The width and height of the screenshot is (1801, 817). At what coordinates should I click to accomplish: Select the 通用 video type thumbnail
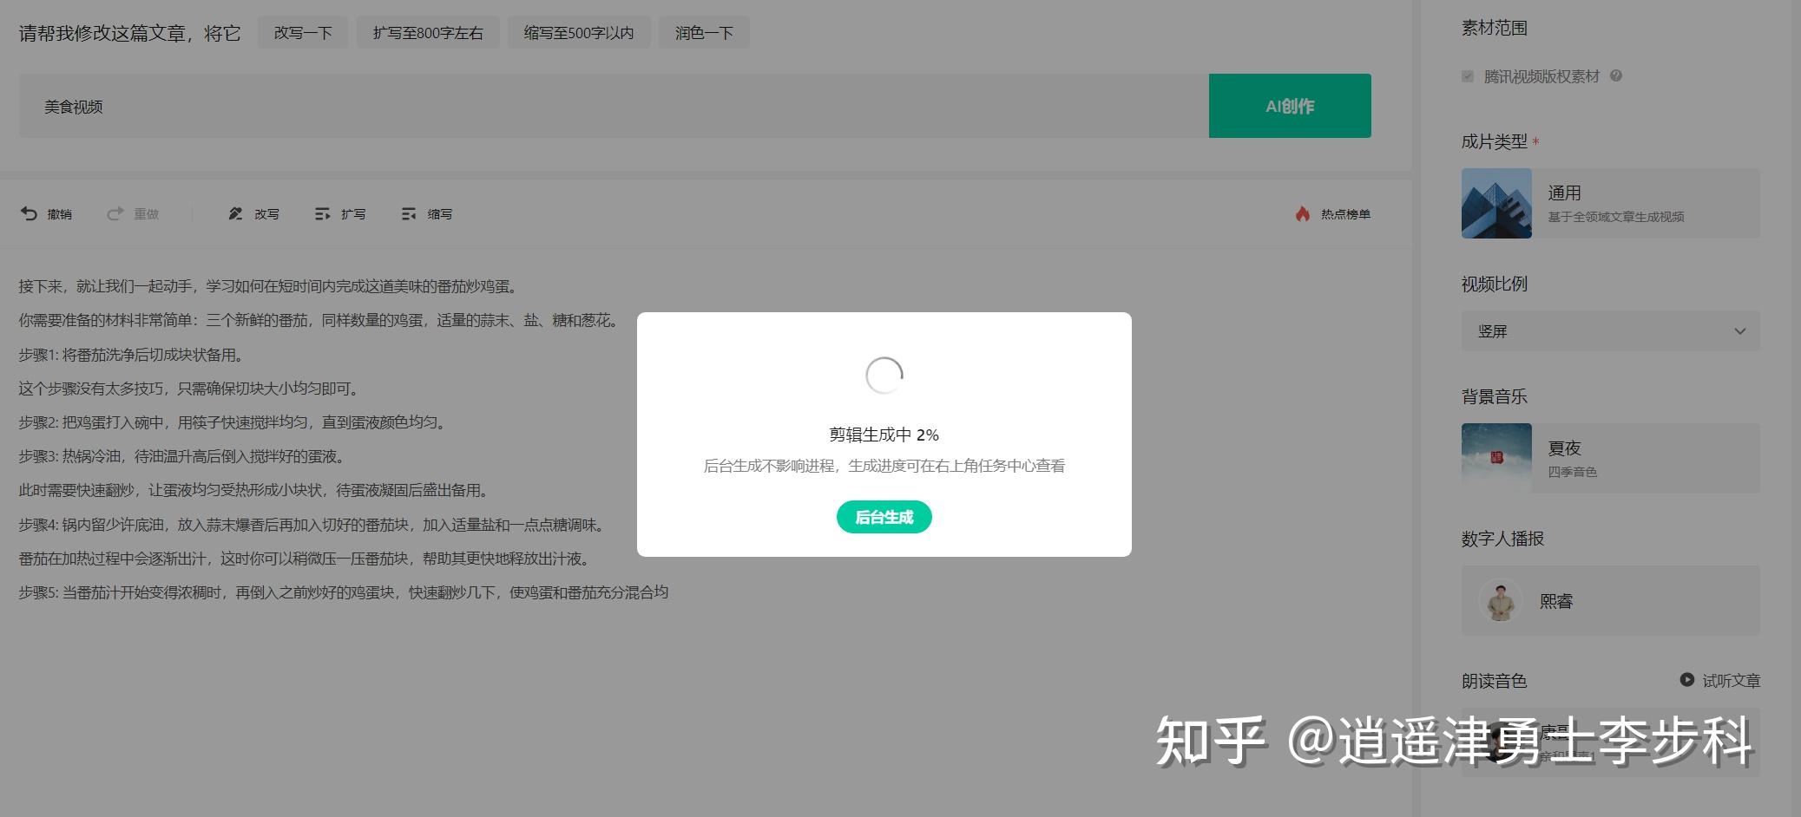click(x=1496, y=203)
